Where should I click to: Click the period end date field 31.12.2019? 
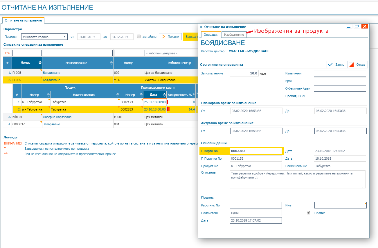coord(122,37)
